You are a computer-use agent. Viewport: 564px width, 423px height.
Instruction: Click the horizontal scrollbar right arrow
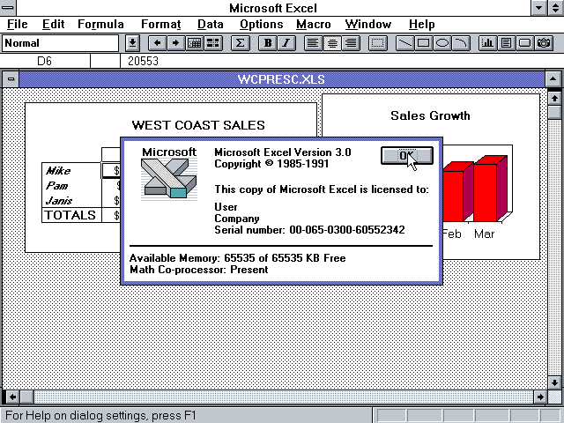coord(540,397)
